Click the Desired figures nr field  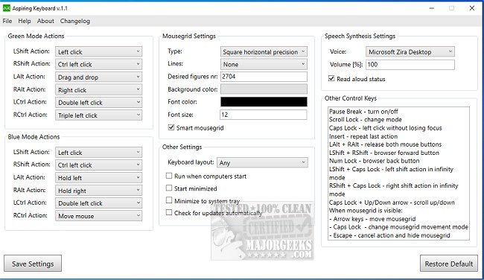click(264, 76)
